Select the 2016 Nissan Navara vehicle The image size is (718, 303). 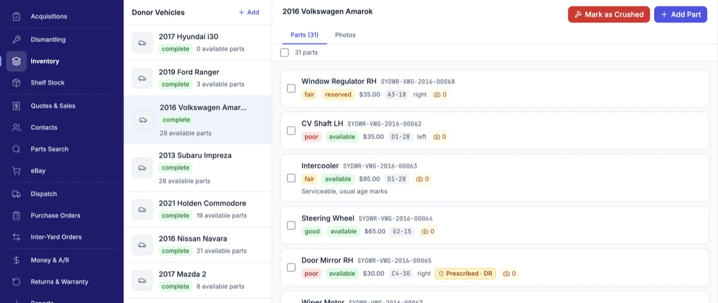pyautogui.click(x=197, y=245)
